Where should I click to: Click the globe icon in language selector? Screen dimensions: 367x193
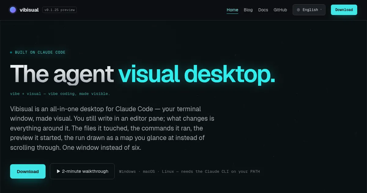[298, 10]
